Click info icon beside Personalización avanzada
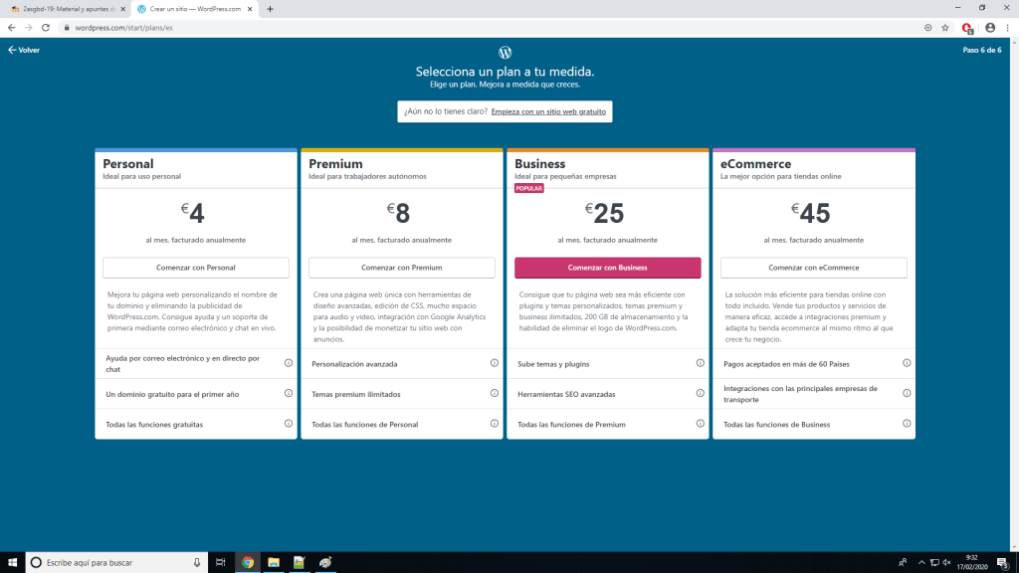This screenshot has height=573, width=1019. [494, 363]
